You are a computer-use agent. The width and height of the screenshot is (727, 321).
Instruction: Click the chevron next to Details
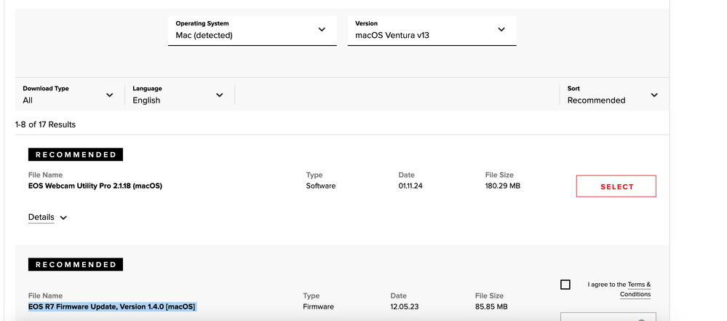click(x=63, y=218)
